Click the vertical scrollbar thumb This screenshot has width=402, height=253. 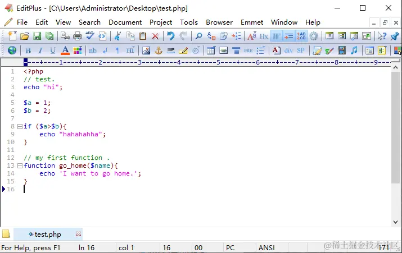click(x=395, y=127)
